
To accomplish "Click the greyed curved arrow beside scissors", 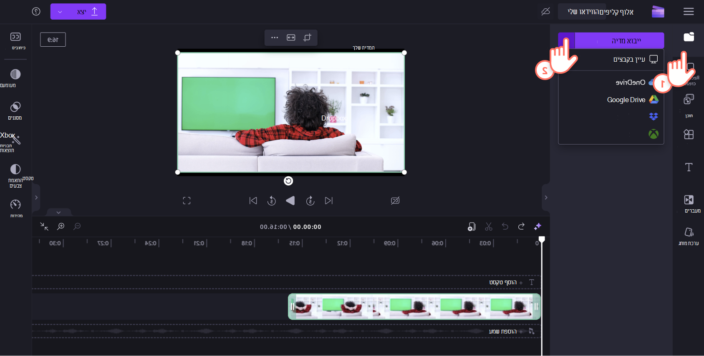I will 505,226.
